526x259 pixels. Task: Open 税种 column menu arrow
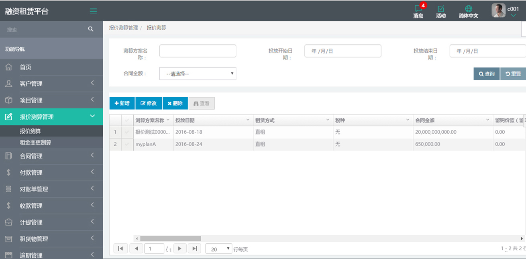(x=408, y=120)
